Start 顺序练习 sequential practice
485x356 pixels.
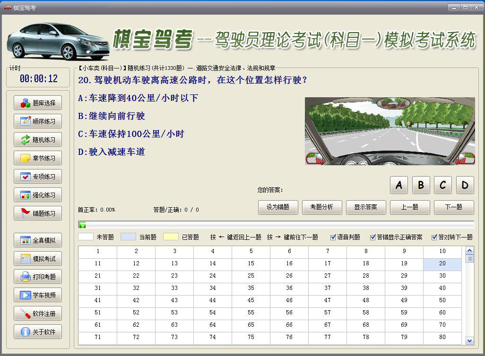[38, 121]
